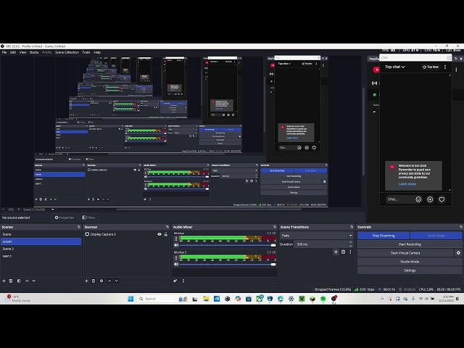Viewport: 464px width, 348px height.
Task: Move source up with Sources up arrow
Action: (109, 281)
